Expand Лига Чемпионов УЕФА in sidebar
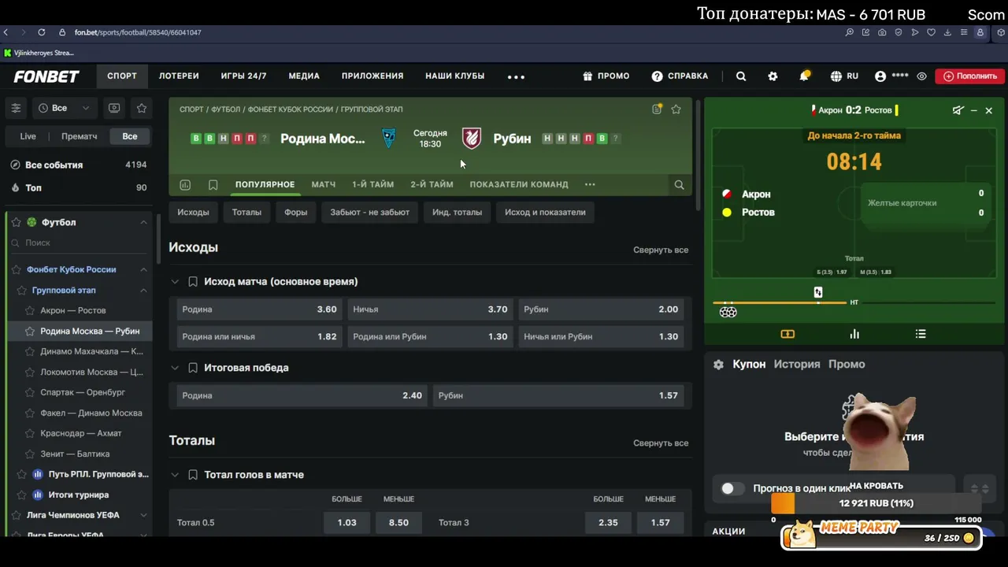The image size is (1008, 567). pos(143,515)
